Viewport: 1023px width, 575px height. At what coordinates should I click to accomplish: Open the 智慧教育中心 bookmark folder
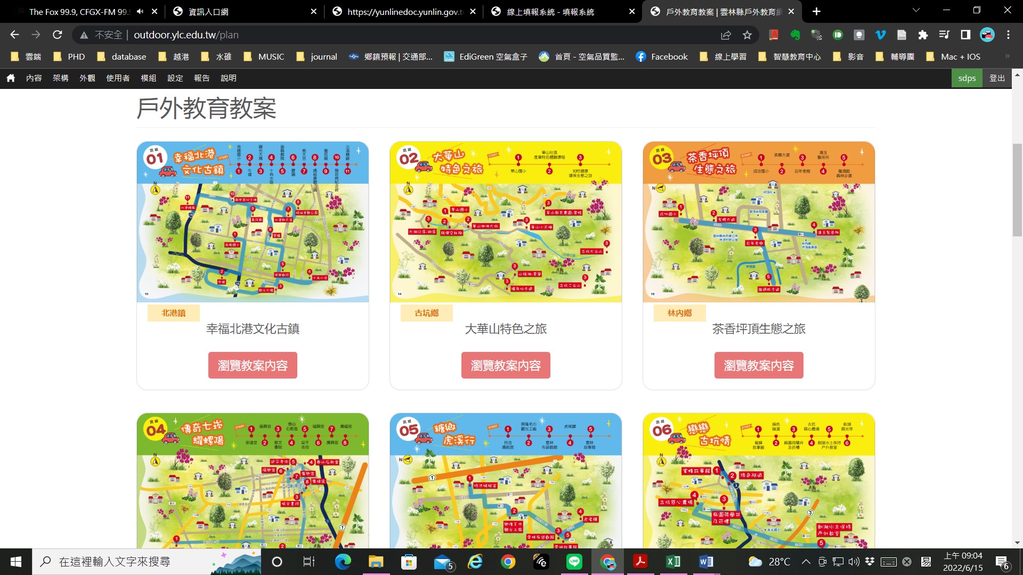tap(789, 56)
